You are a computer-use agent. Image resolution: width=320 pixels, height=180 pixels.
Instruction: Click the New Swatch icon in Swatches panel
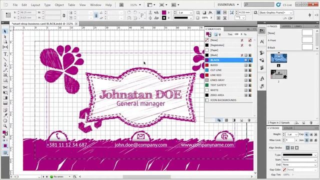click(x=241, y=120)
